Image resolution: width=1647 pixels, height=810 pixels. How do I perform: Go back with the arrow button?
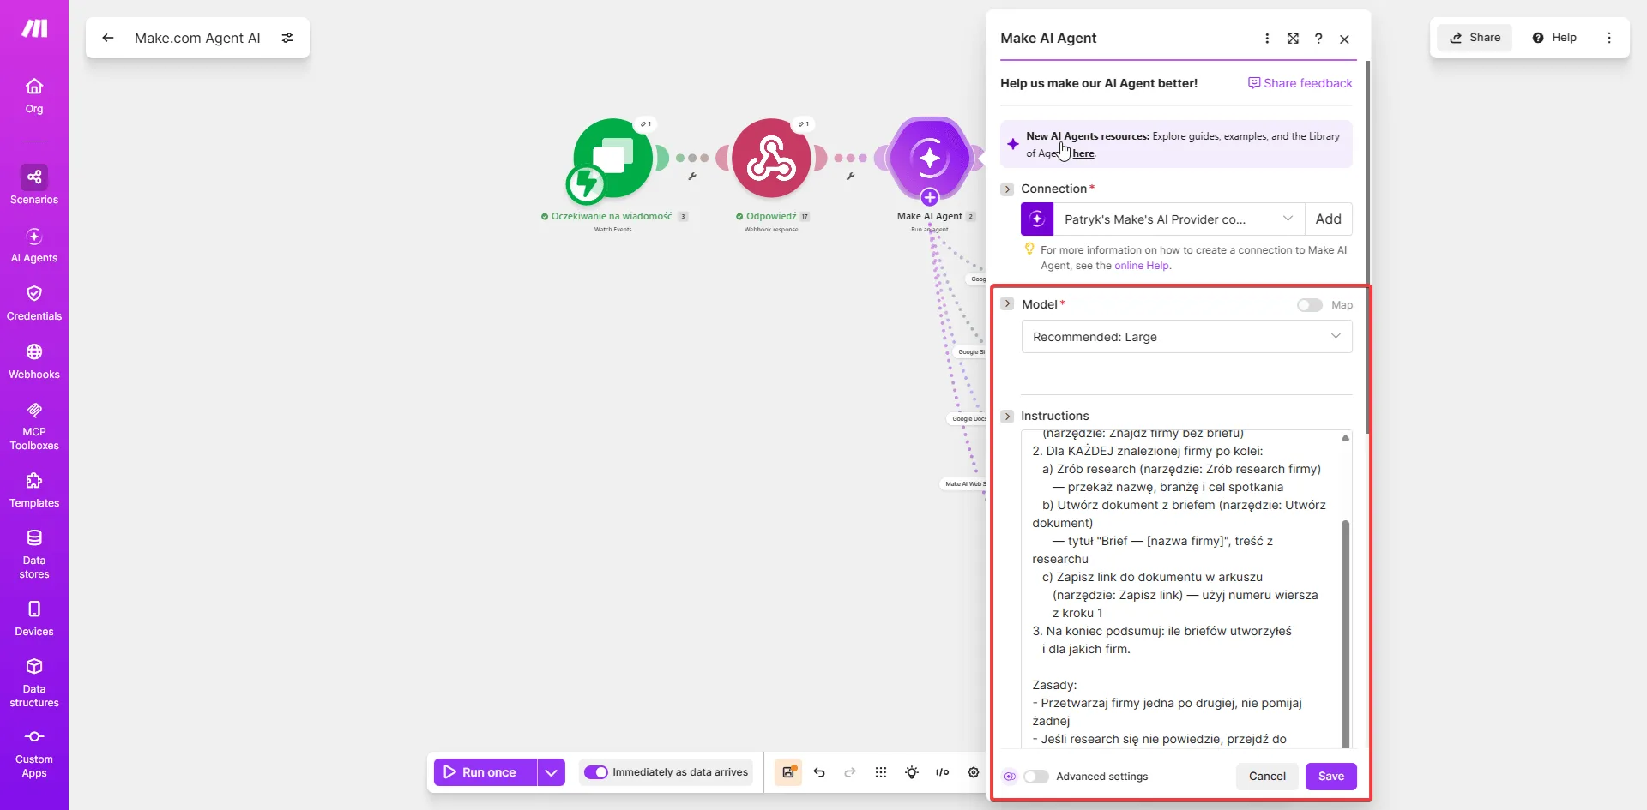click(108, 38)
